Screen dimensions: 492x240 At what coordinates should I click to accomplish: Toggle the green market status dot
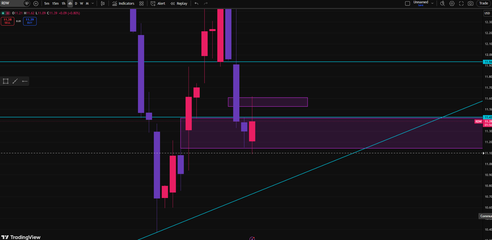point(3,13)
